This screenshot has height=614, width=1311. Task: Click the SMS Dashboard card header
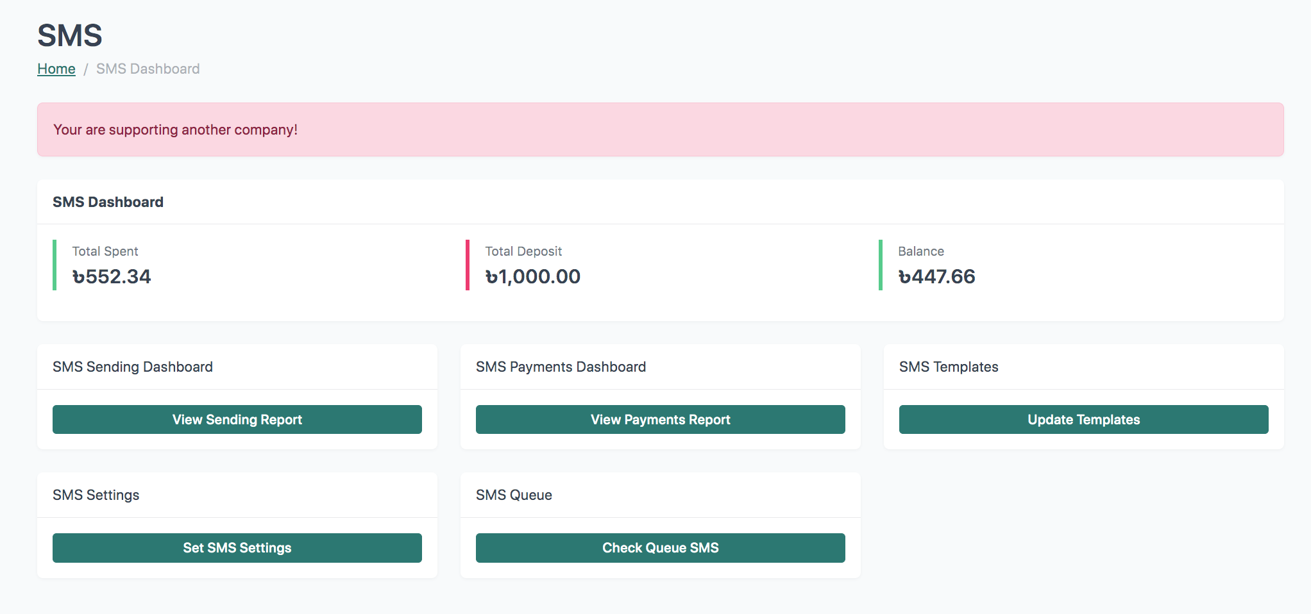click(108, 202)
